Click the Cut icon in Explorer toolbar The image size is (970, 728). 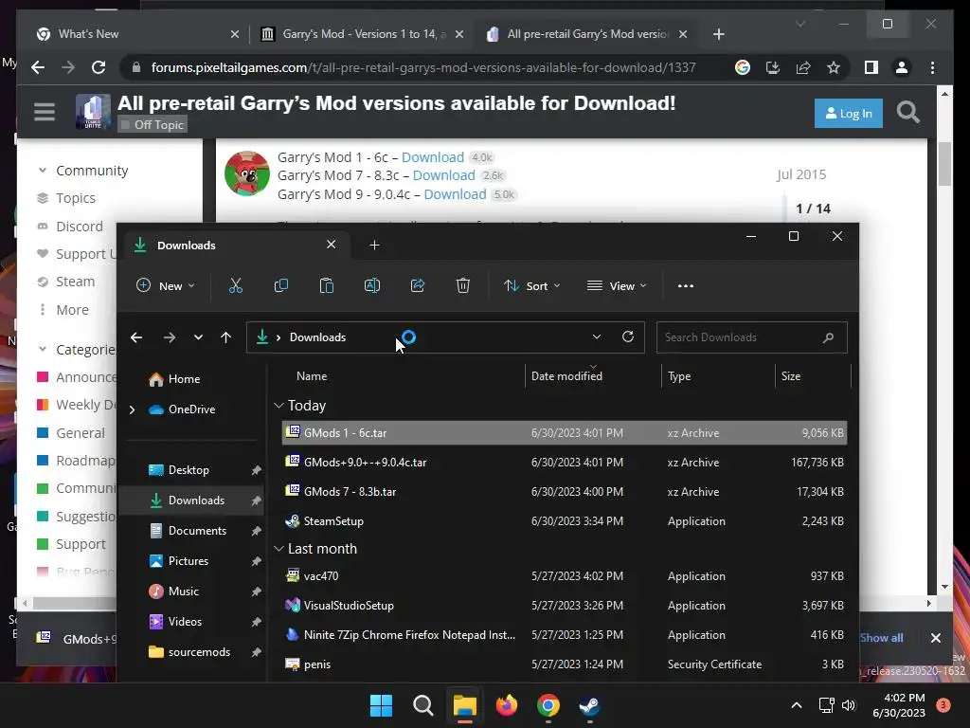[236, 285]
